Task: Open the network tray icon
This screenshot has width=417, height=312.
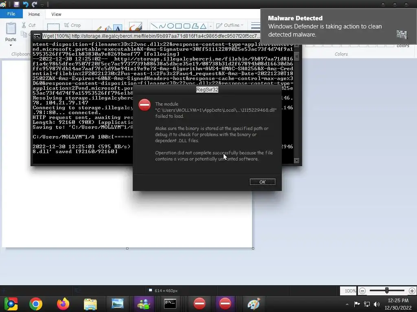Action: pos(367,304)
